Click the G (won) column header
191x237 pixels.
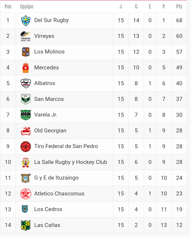click(x=136, y=7)
